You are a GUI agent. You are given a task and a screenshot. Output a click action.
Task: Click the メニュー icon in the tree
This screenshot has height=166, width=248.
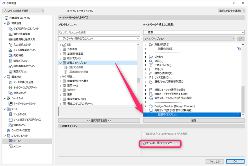11,146
